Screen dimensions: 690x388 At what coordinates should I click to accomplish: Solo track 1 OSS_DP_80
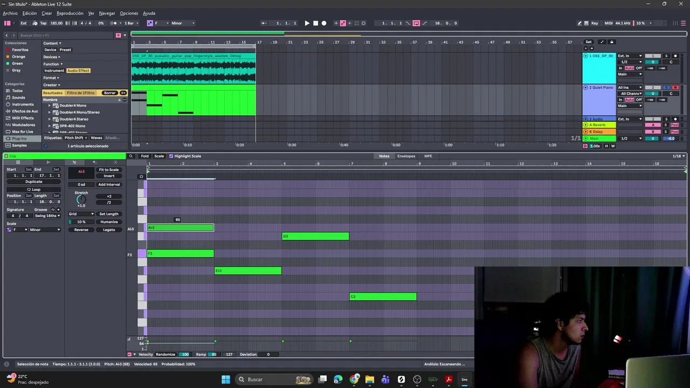(666, 56)
